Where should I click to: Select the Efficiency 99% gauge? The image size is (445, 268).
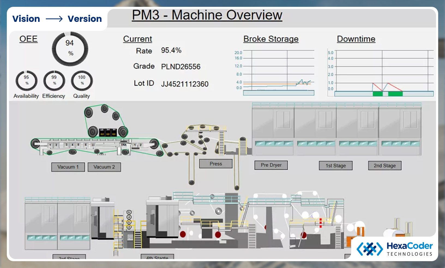point(54,81)
